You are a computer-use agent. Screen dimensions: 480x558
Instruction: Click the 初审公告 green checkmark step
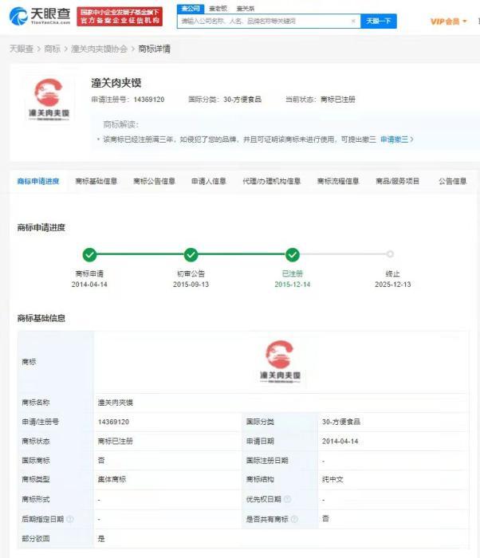coord(191,255)
